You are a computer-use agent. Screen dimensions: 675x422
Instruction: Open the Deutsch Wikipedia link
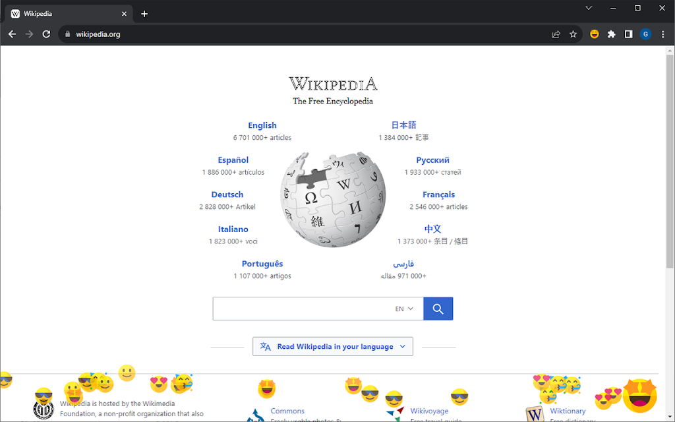pos(227,195)
